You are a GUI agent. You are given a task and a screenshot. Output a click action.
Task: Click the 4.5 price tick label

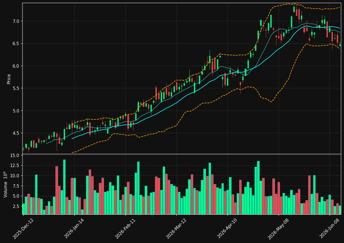[16, 133]
